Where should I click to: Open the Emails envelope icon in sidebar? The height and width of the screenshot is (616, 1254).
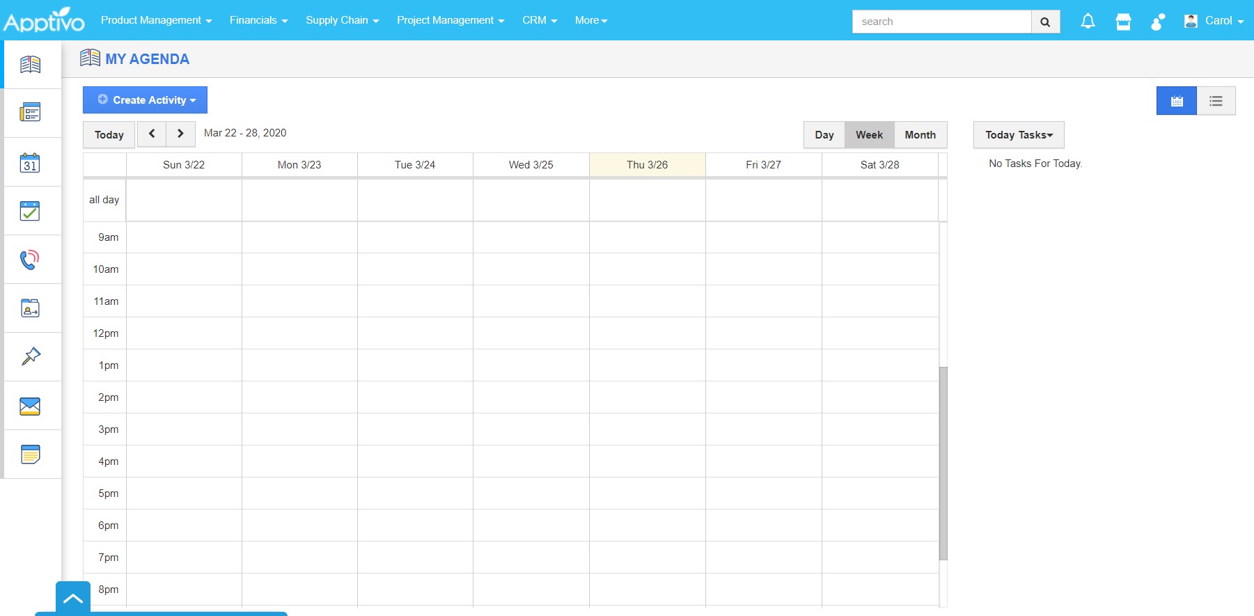click(30, 406)
